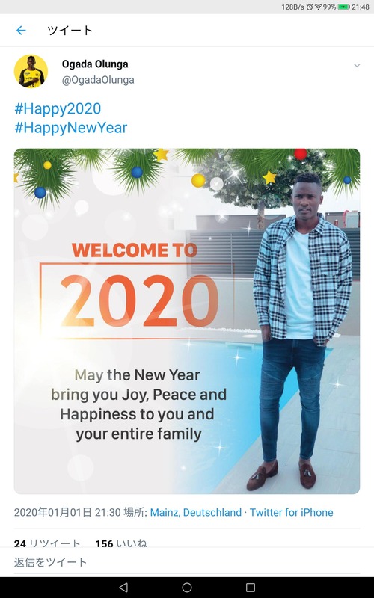The image size is (374, 598).
Task: Open the Welcome to 2020 image
Action: point(187,321)
